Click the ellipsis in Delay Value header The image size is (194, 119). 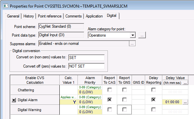185,83
